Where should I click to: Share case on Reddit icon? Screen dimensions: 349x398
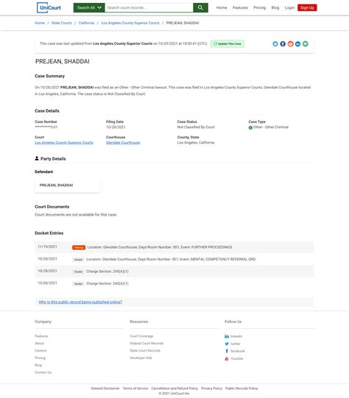click(x=290, y=44)
